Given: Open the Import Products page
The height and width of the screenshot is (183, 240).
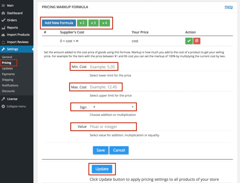Looking at the screenshot, I should tap(18, 35).
